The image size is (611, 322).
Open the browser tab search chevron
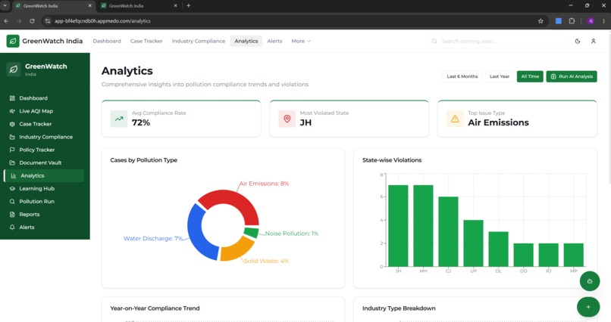point(5,5)
